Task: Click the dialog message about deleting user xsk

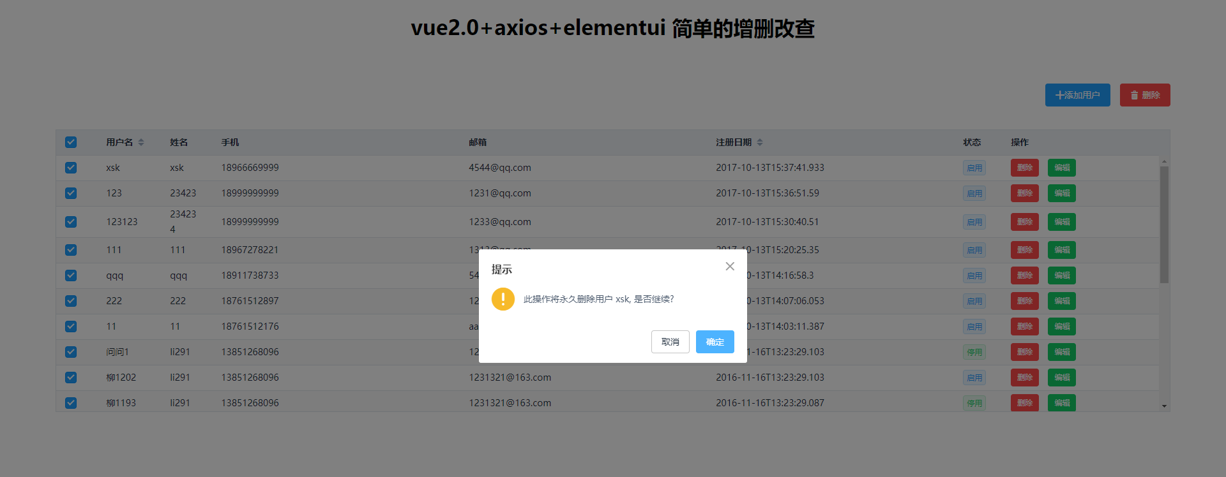Action: [x=599, y=299]
